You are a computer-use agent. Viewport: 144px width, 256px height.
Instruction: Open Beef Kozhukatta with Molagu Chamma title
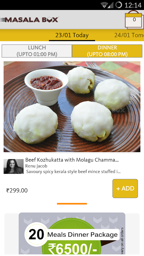click(x=72, y=160)
